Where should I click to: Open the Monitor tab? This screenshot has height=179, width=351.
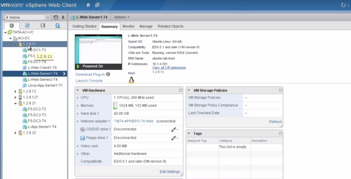point(129,26)
